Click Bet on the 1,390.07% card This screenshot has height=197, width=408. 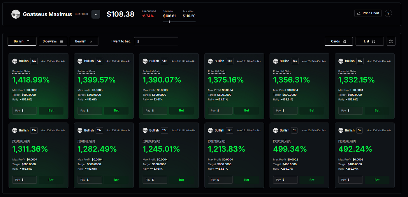[x=182, y=111]
